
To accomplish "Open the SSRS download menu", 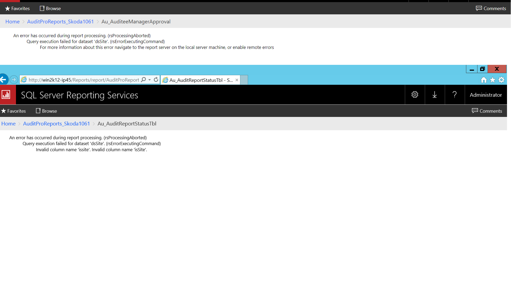I will pos(435,95).
